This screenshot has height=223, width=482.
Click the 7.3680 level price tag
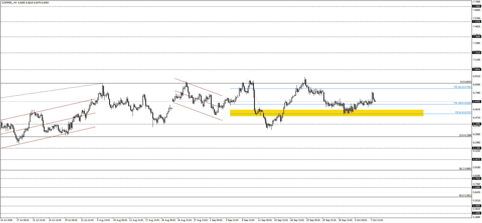click(x=477, y=37)
